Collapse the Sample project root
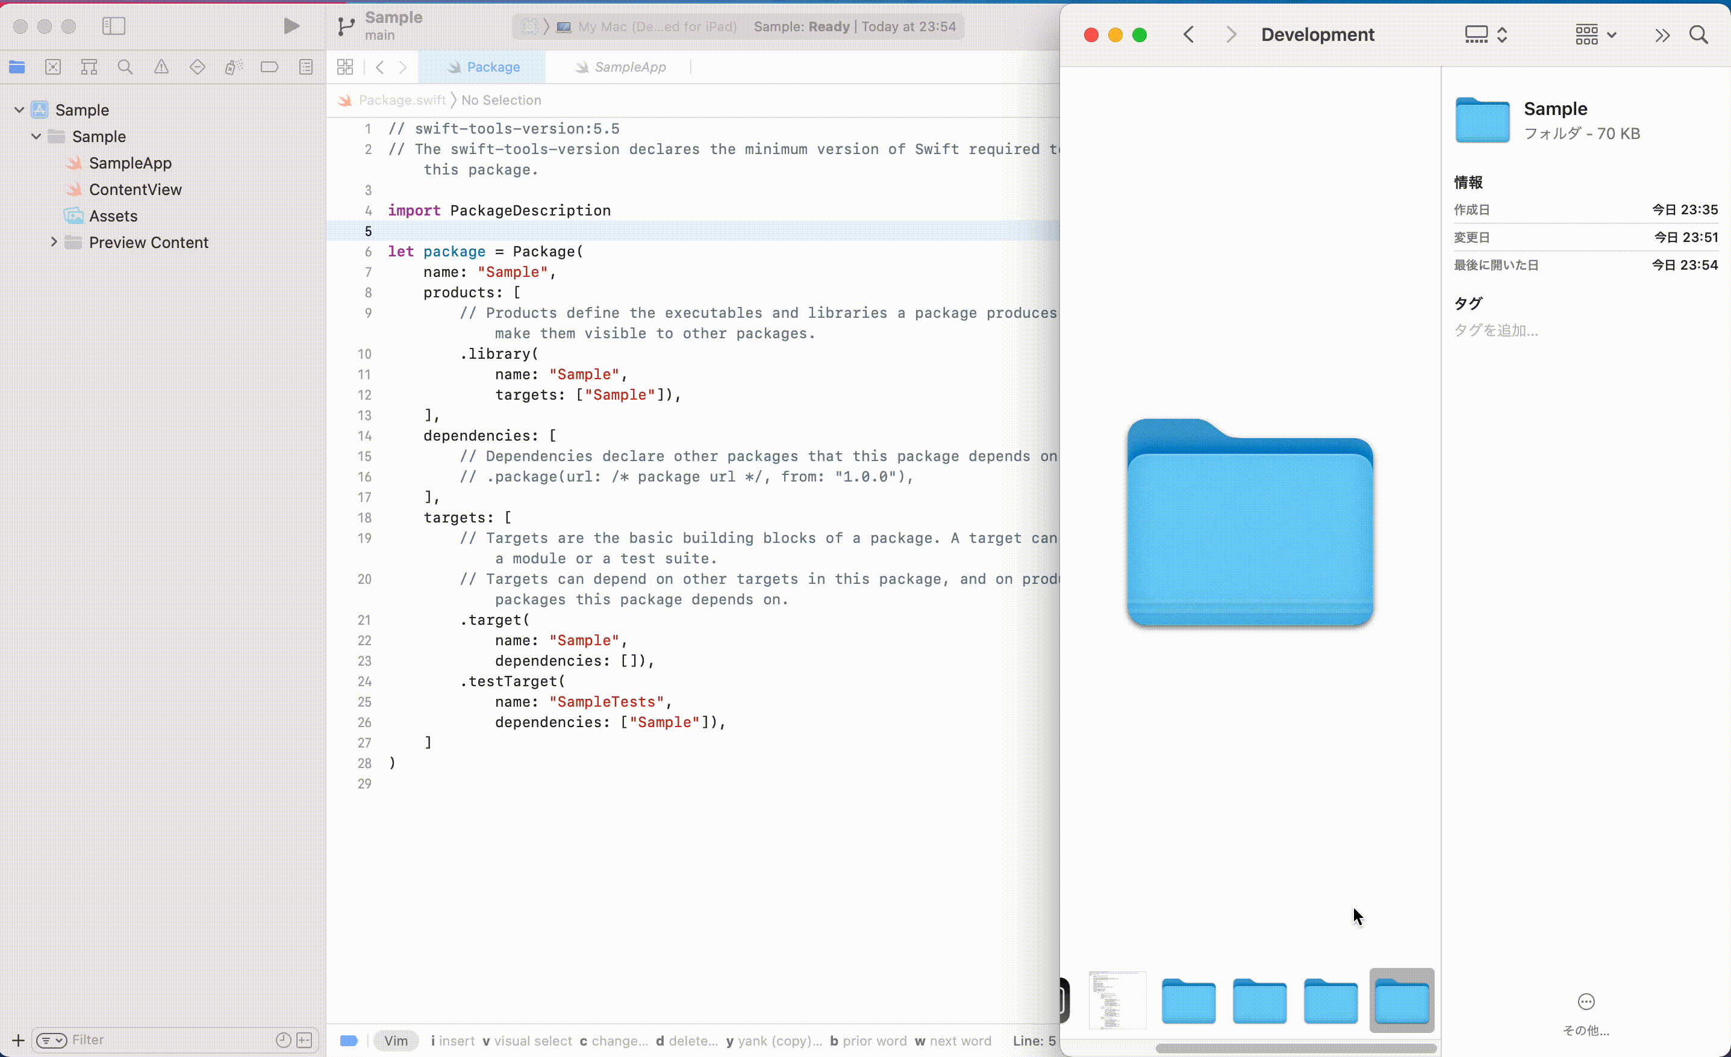 (x=20, y=110)
